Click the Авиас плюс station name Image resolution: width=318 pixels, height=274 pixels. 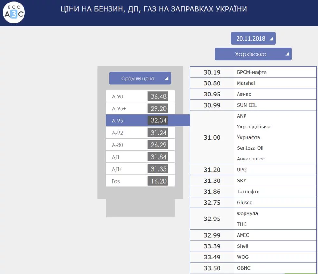coord(251,159)
